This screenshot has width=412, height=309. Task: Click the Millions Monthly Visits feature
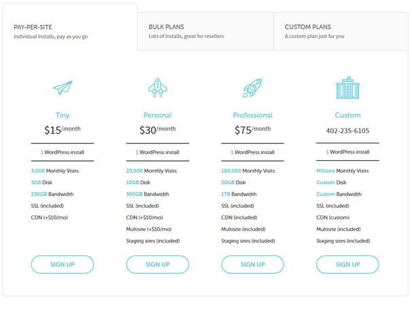pyautogui.click(x=343, y=170)
